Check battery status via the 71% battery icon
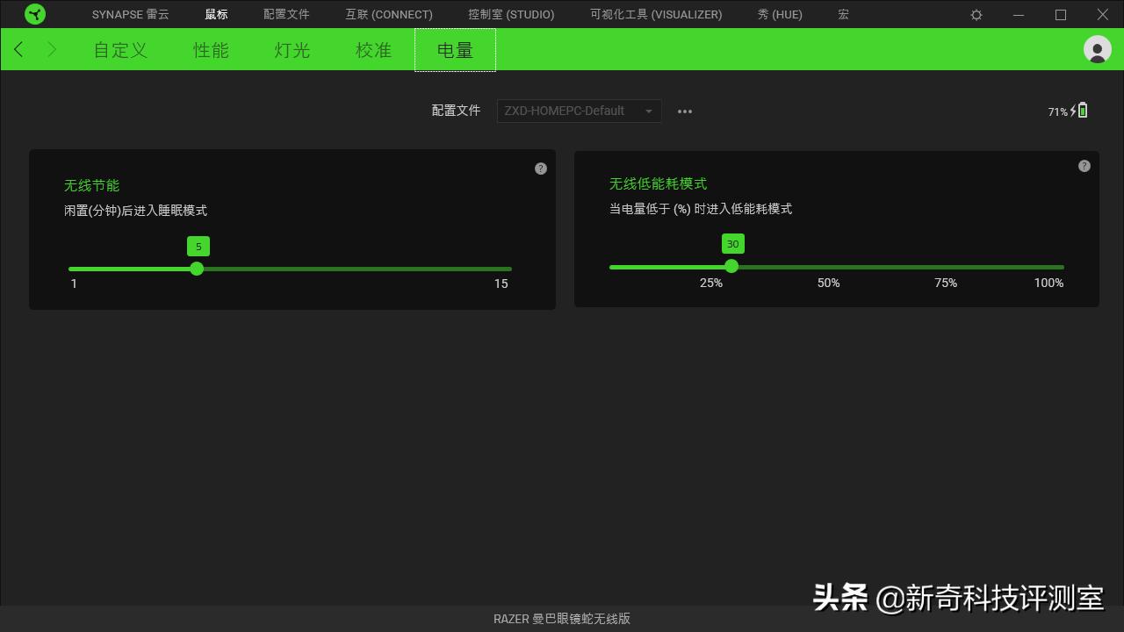 (1067, 111)
